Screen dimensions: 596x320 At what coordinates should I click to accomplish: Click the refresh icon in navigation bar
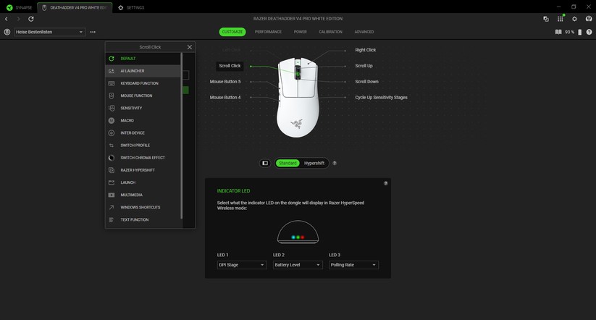tap(31, 19)
